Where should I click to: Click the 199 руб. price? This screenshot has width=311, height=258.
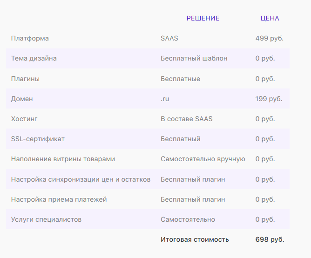point(269,99)
